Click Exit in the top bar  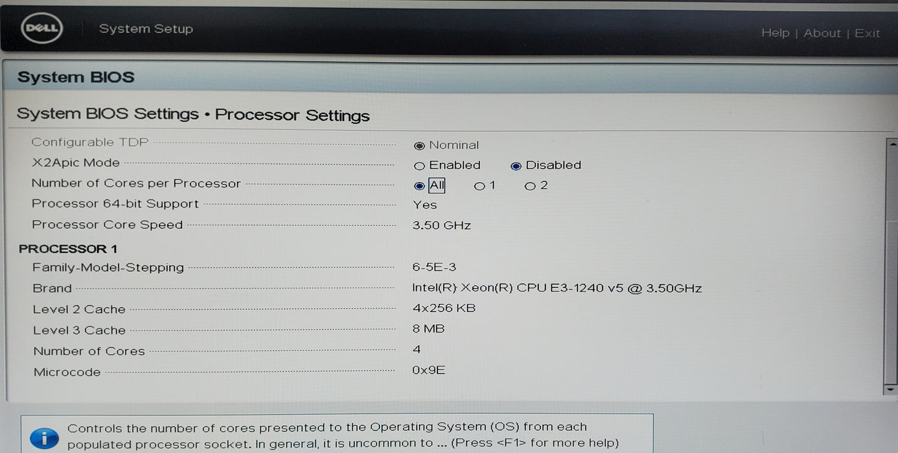[867, 33]
